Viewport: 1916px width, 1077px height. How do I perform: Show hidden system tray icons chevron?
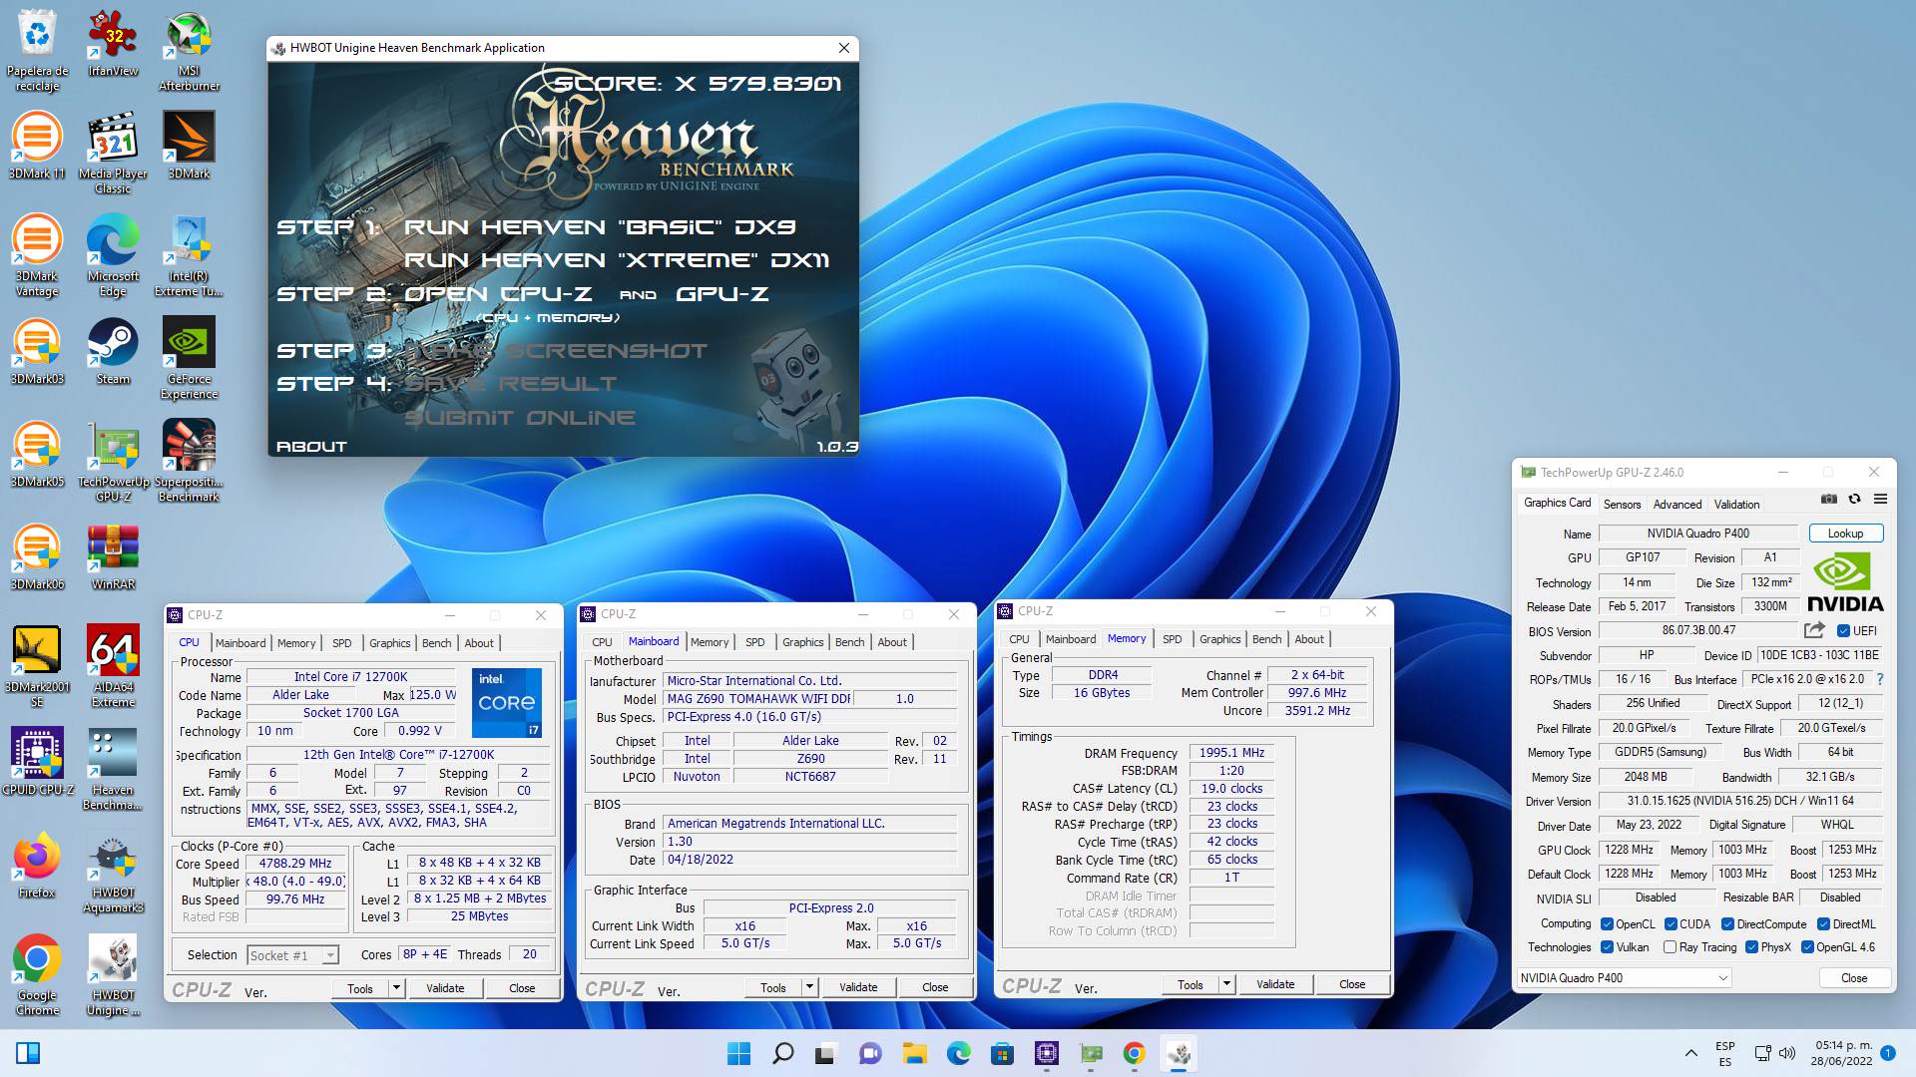[1690, 1053]
